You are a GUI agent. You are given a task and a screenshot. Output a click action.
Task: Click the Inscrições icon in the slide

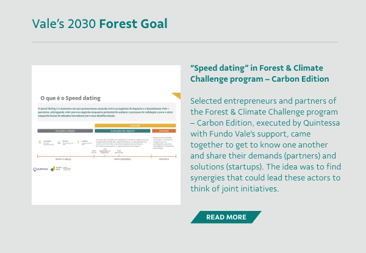(40, 142)
